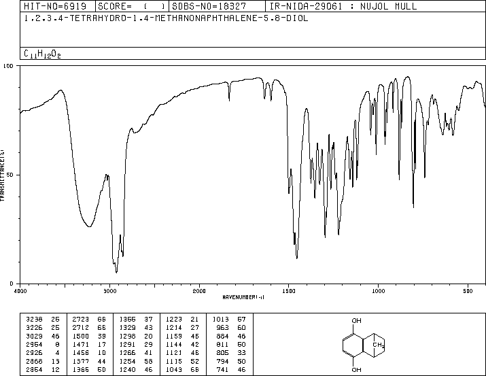Click the WAVENUMBER x-axis label
This screenshot has height=376, width=486.
coord(243,297)
